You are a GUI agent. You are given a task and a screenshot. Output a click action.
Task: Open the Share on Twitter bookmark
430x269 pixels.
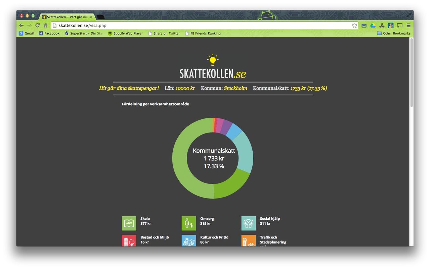tap(164, 33)
